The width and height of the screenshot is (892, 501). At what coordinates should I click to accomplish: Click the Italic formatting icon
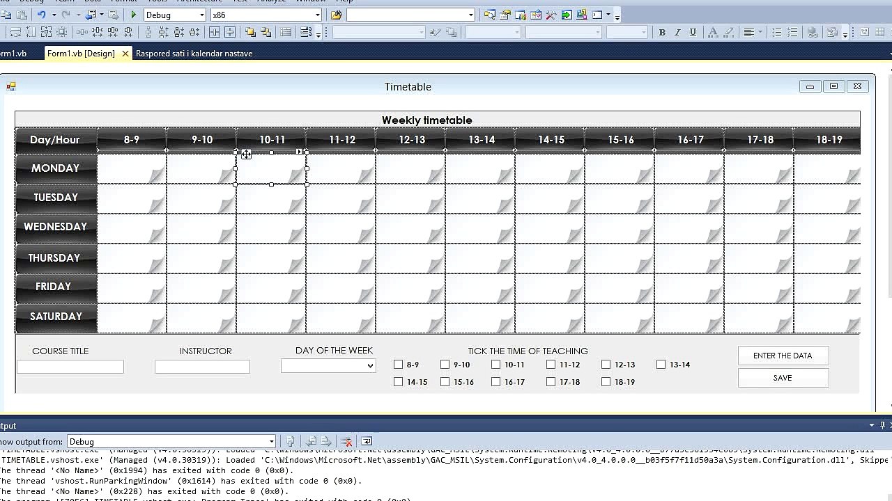click(677, 32)
